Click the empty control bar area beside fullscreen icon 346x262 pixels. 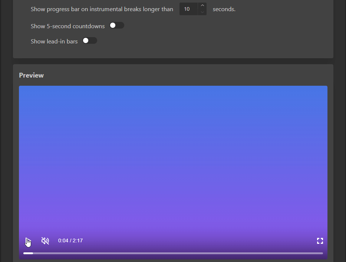(223, 241)
